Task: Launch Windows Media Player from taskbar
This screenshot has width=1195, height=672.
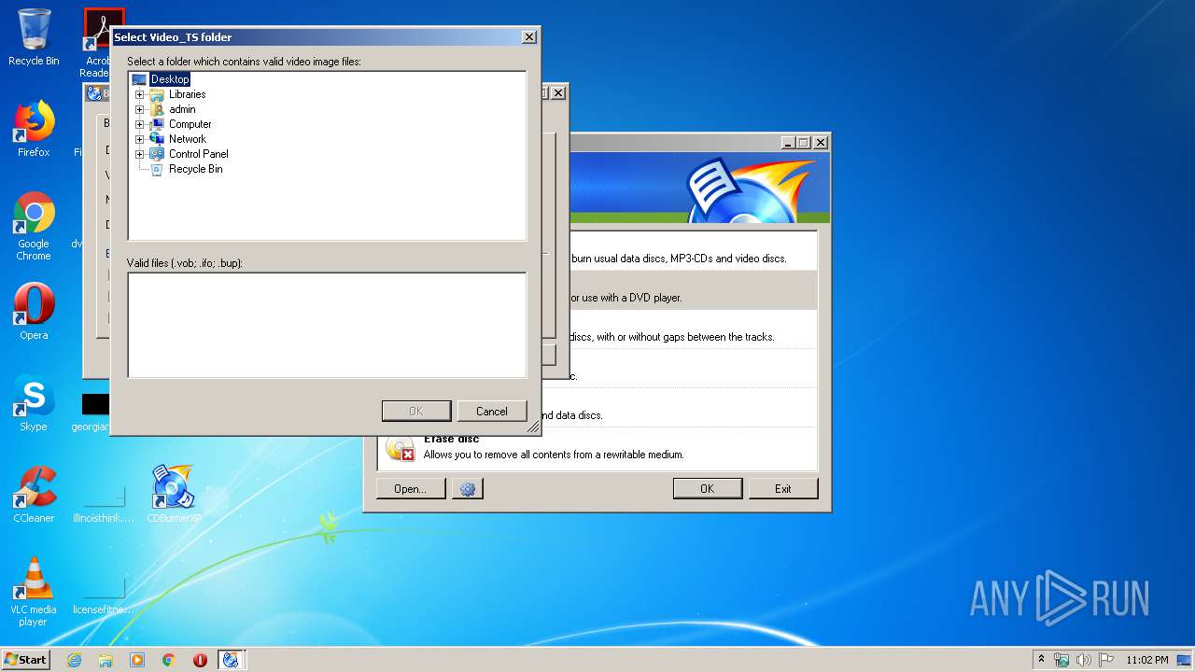Action: (x=137, y=660)
